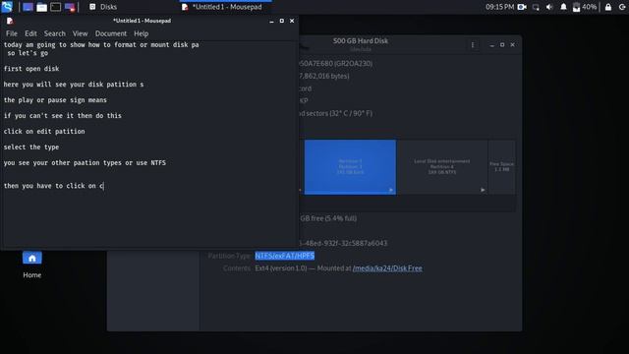Image resolution: width=629 pixels, height=354 pixels.
Task: Click the line 'click on edit patition'
Action: (x=44, y=131)
